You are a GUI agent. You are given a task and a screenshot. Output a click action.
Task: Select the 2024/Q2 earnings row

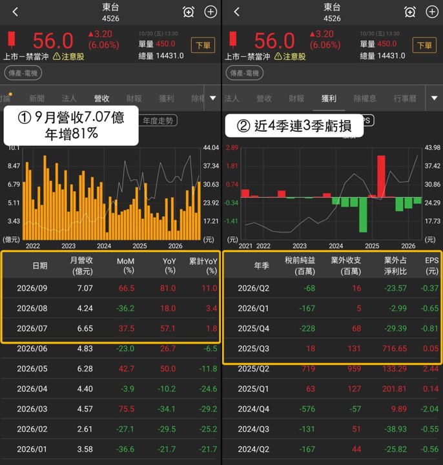(332, 449)
